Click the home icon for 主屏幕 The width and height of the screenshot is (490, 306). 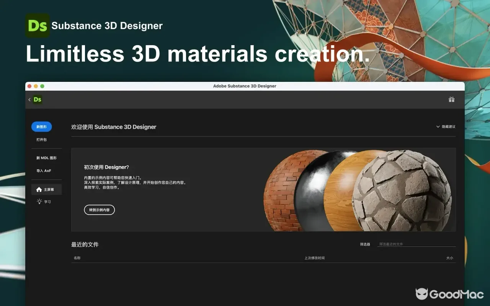[39, 189]
